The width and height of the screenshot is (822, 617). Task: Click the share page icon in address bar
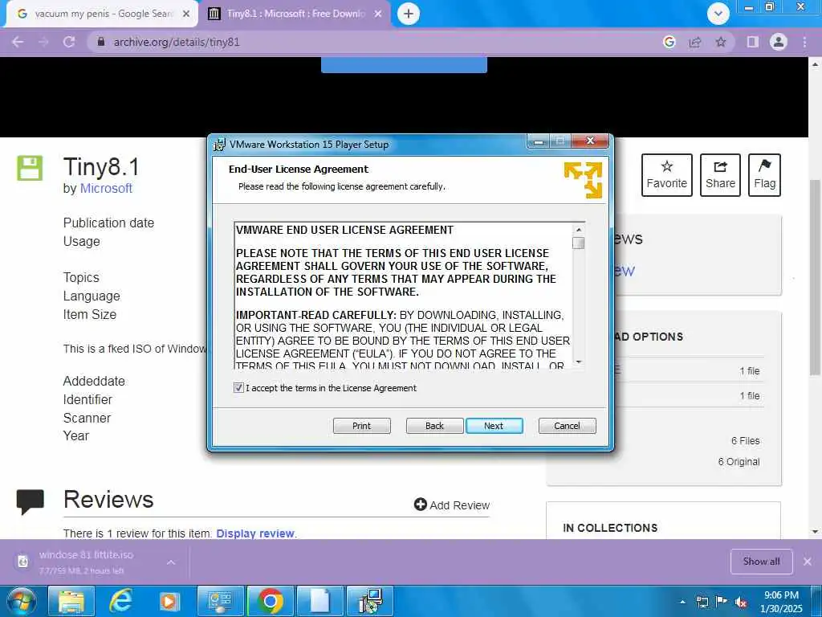[x=695, y=42]
